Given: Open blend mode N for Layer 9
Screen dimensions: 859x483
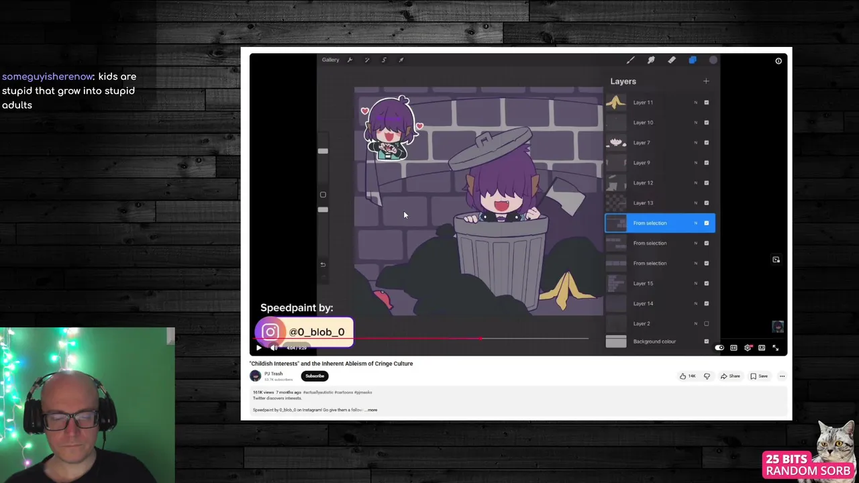Looking at the screenshot, I should pos(695,163).
